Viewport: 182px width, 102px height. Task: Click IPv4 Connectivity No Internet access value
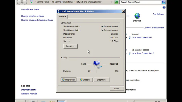click(109, 27)
